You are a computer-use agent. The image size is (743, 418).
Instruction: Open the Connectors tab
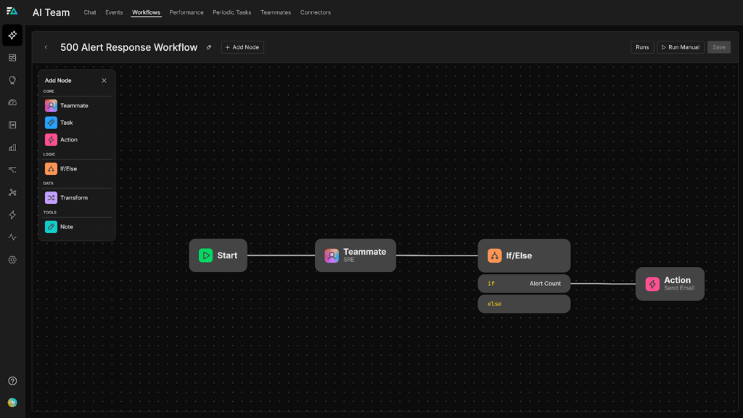(315, 12)
